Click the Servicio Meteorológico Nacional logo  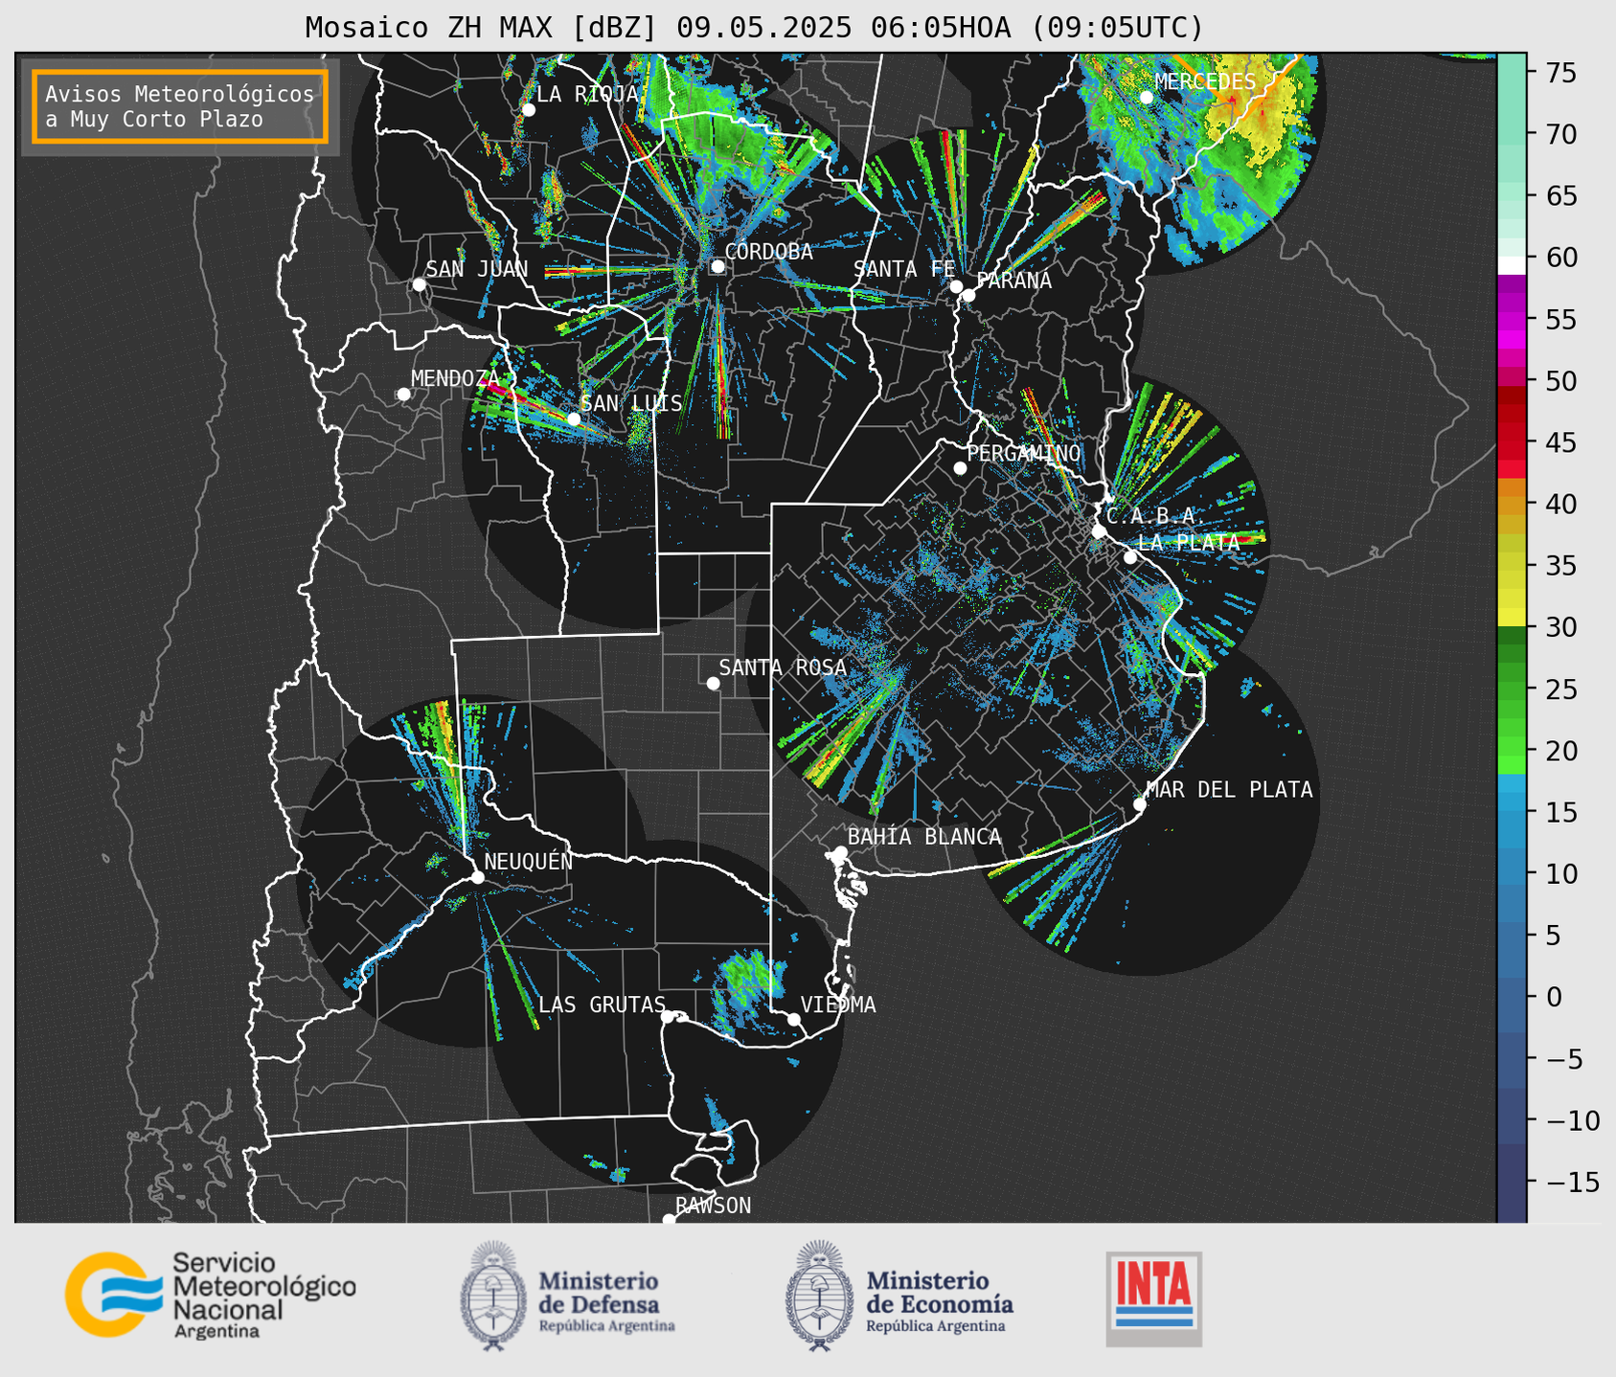point(210,1295)
